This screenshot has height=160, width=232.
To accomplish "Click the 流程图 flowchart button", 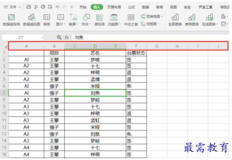I will tap(149, 24).
